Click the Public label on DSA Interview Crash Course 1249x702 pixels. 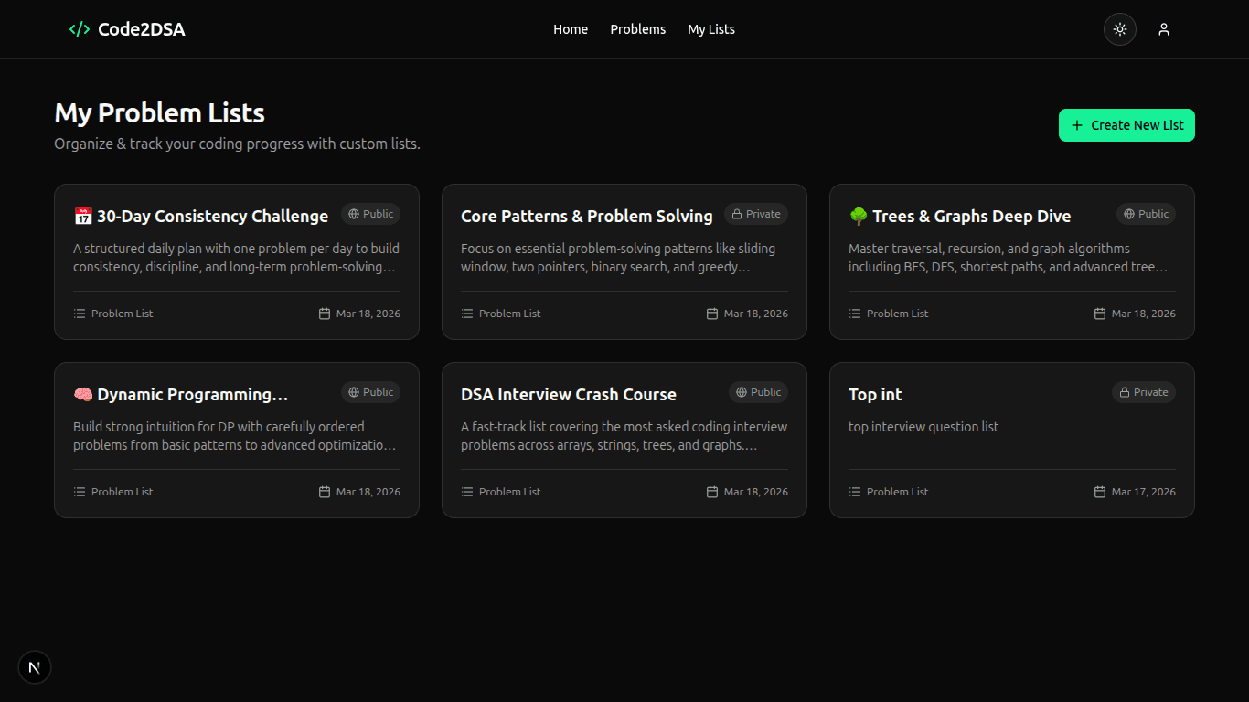766,392
